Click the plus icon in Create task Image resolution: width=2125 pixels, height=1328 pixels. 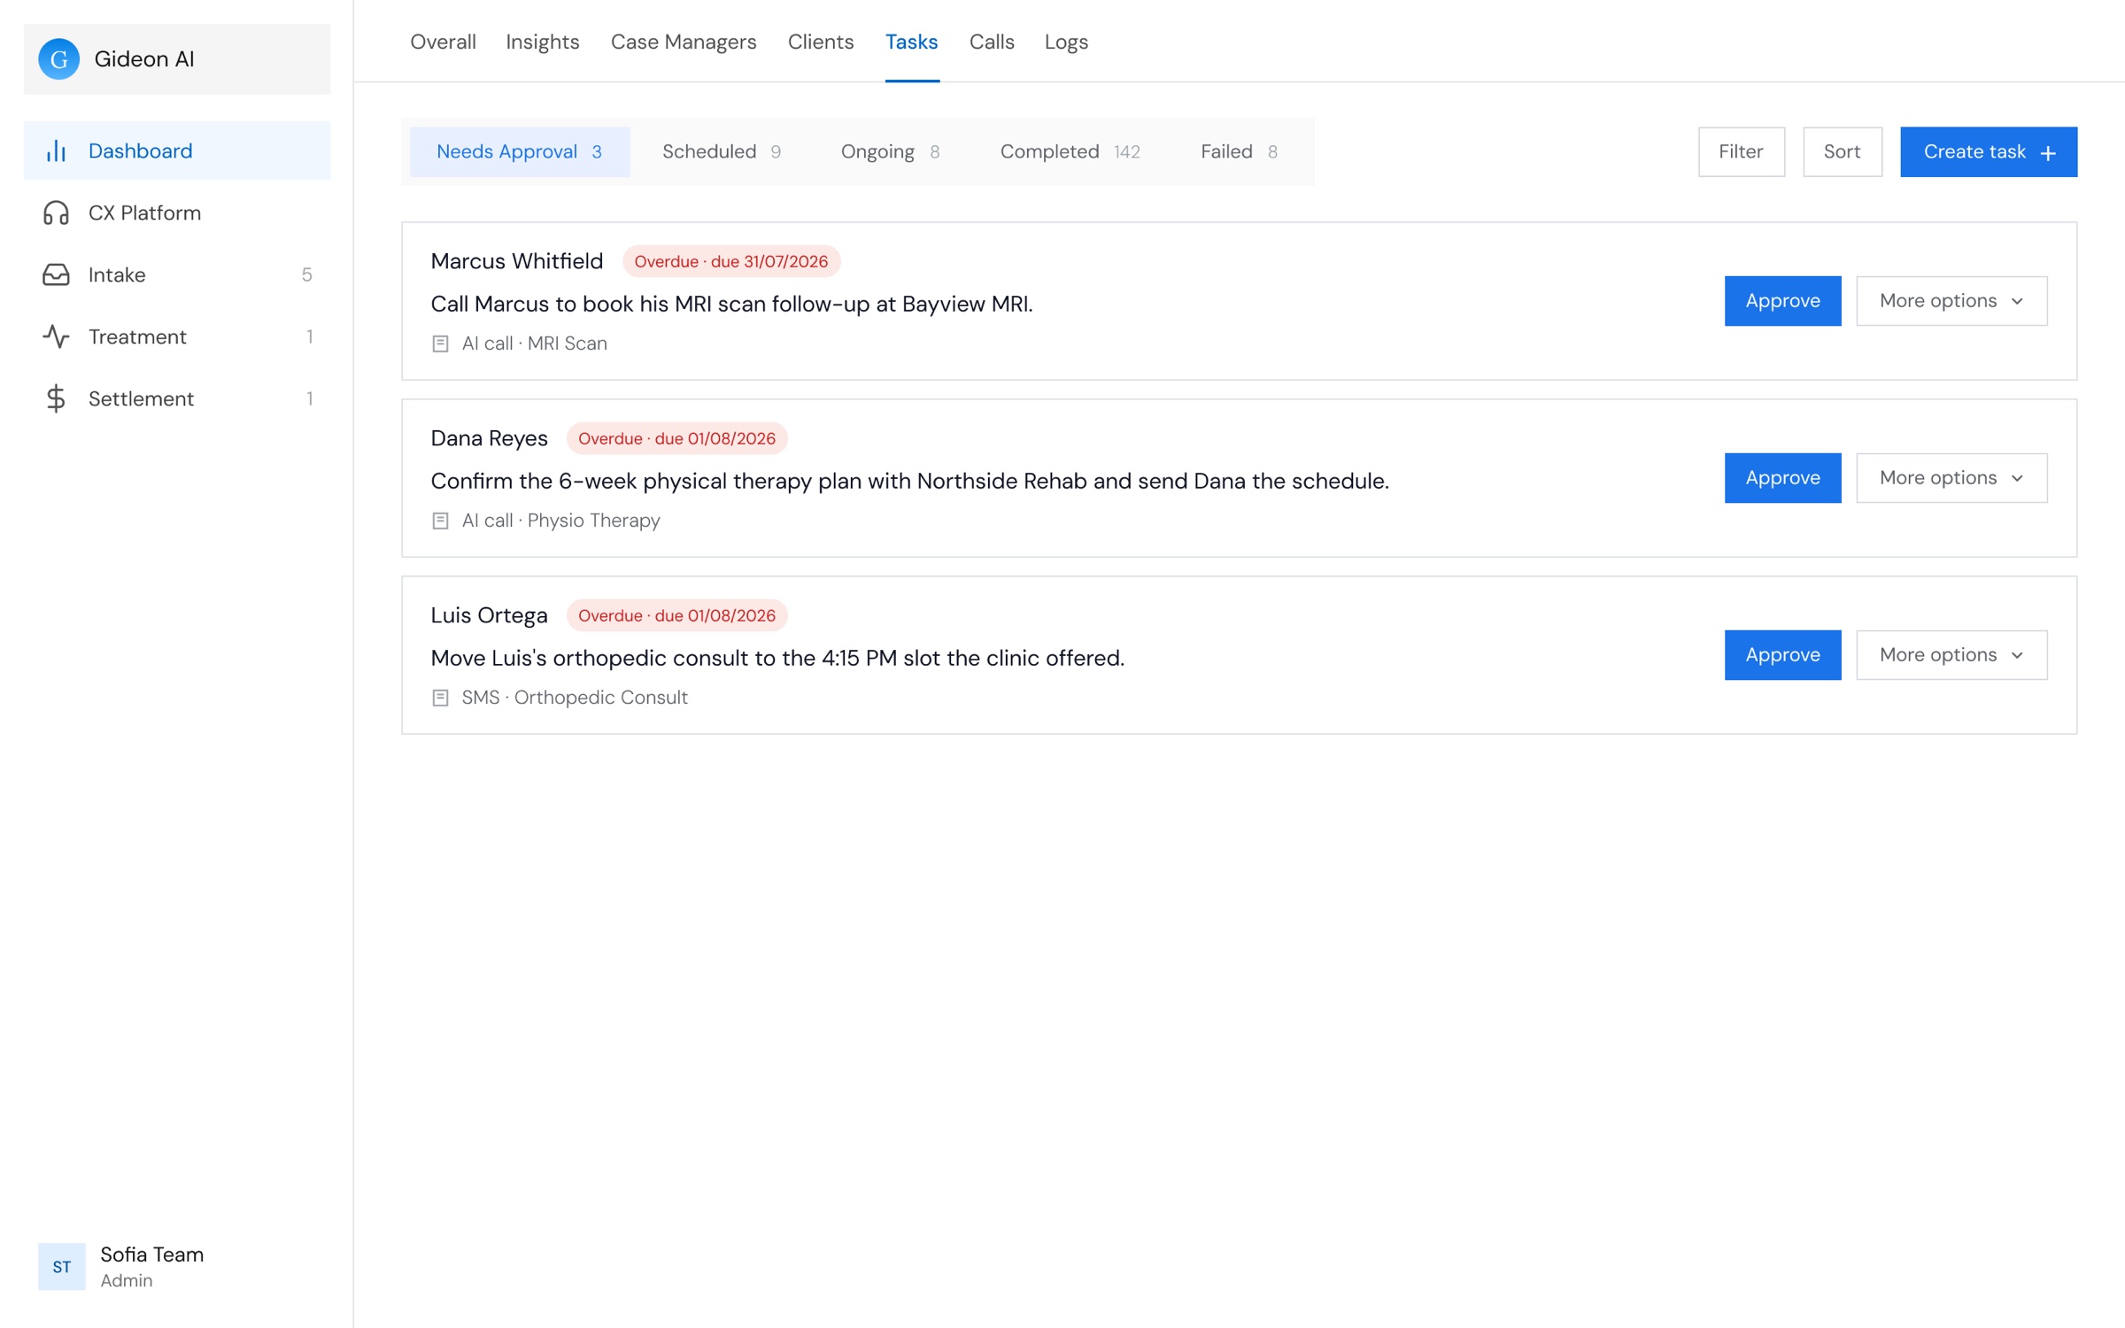click(x=2048, y=153)
